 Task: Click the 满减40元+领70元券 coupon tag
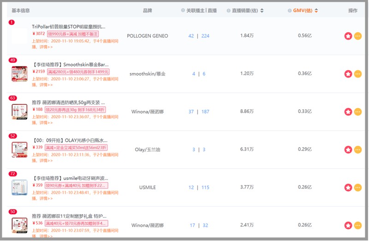tap(77, 223)
